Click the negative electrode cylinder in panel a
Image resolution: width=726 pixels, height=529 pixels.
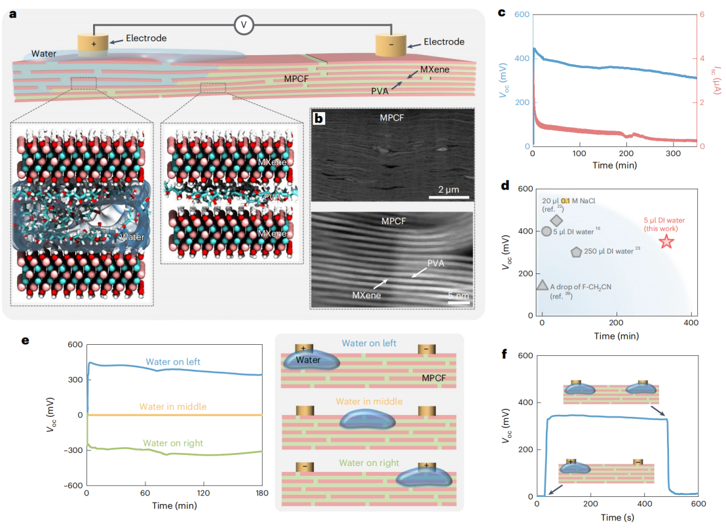point(391,45)
